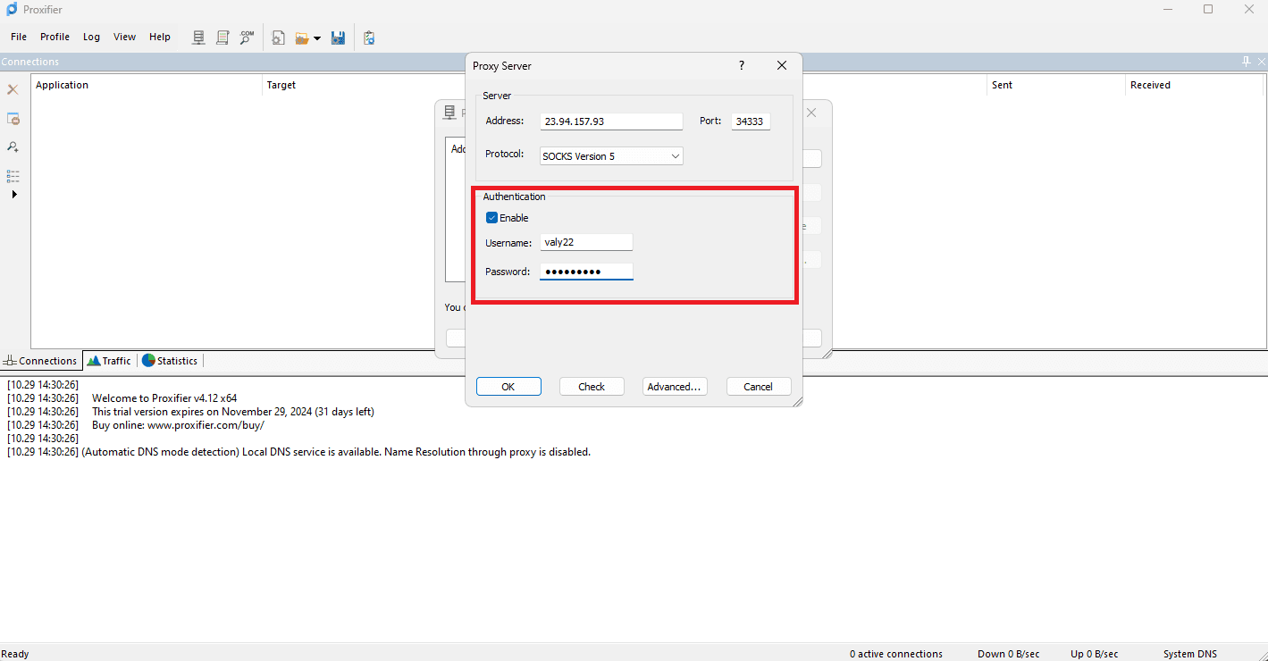Open the Advanced proxy options
1268x661 pixels.
(x=675, y=386)
